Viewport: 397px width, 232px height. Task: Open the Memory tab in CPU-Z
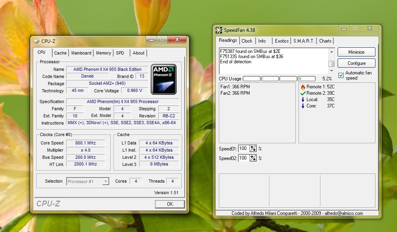[x=103, y=53]
